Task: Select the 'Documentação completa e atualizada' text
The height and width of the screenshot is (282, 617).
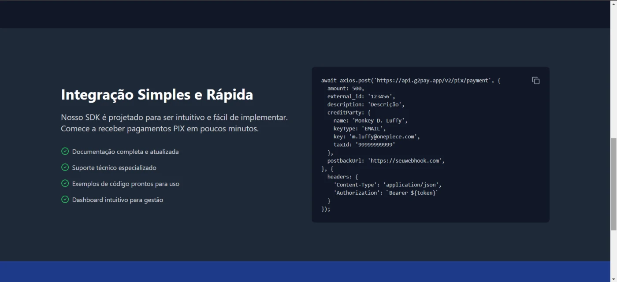Action: click(x=125, y=152)
